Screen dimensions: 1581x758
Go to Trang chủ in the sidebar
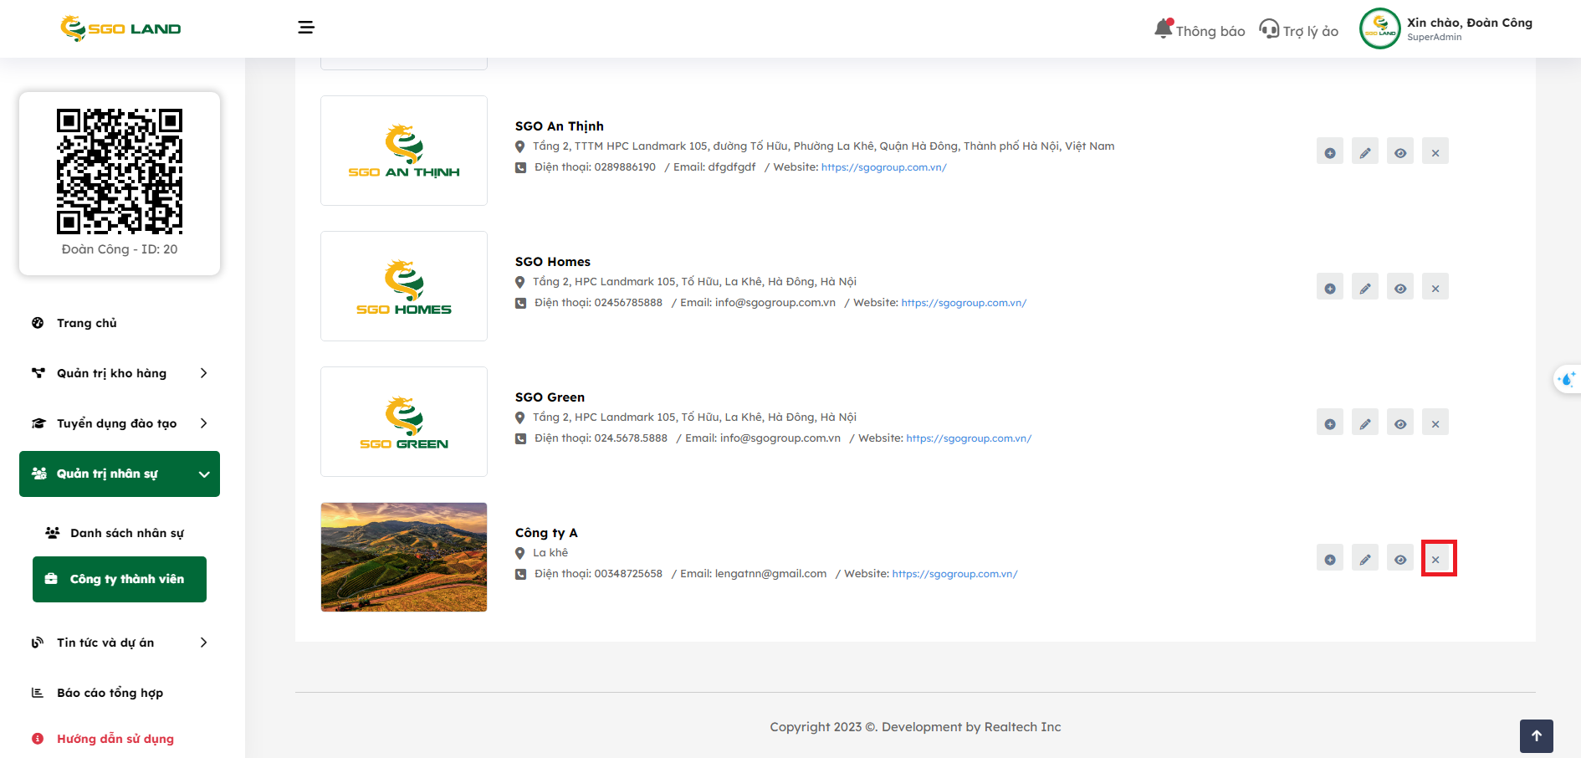[86, 323]
